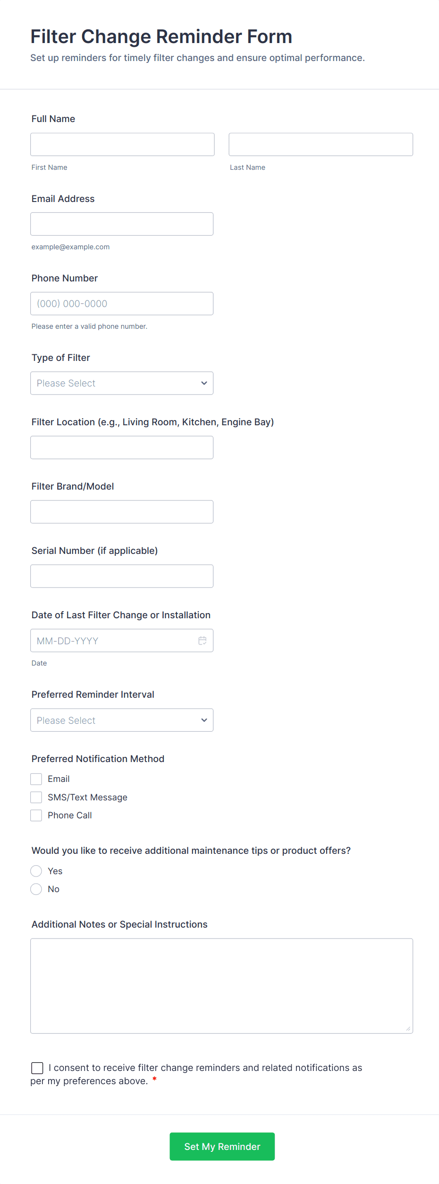Click the Filter Brand/Model field

122,511
